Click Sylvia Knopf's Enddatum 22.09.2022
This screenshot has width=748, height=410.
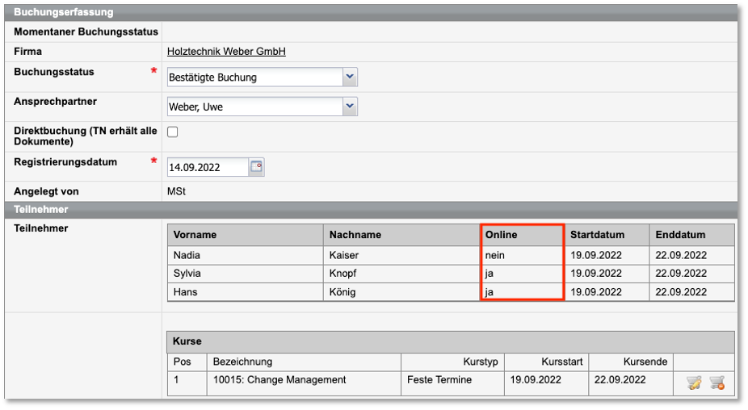(681, 273)
